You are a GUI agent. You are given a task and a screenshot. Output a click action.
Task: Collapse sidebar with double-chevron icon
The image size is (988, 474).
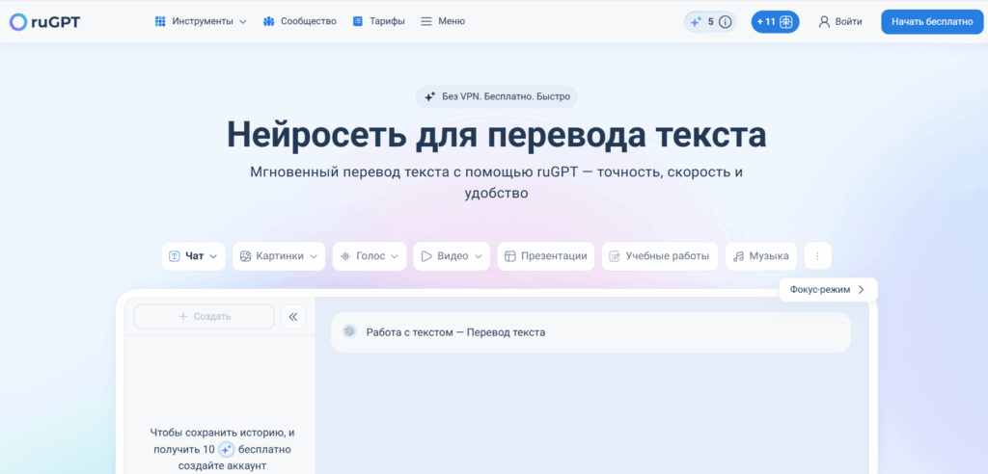(x=293, y=317)
